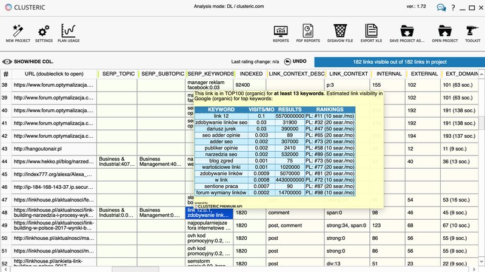Click the Clusteric logo
The width and height of the screenshot is (485, 272).
click(x=25, y=7)
